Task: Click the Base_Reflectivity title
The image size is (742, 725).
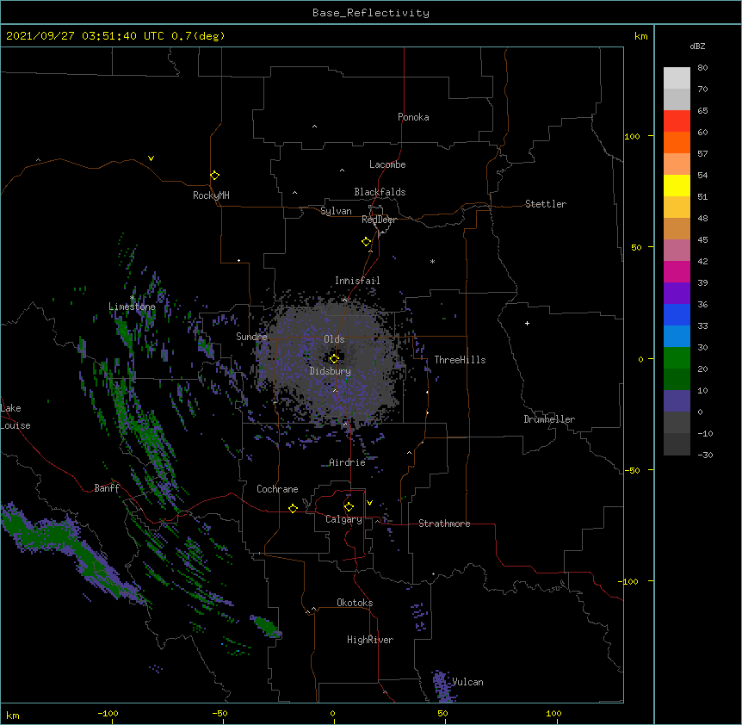Action: [x=371, y=13]
